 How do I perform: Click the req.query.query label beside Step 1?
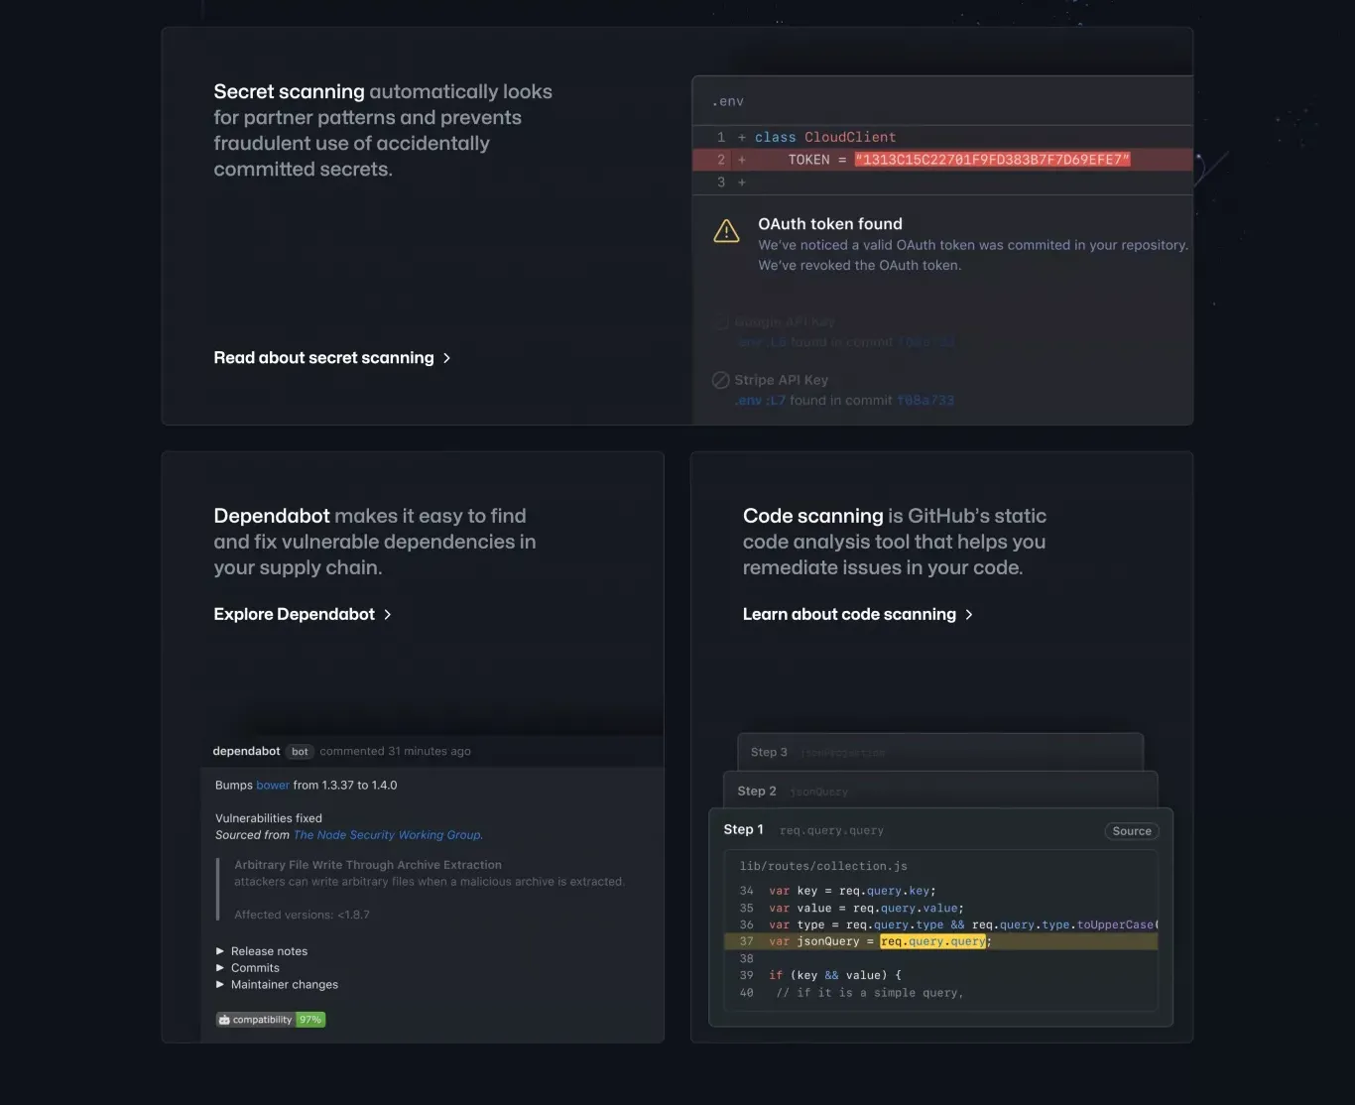[831, 830]
